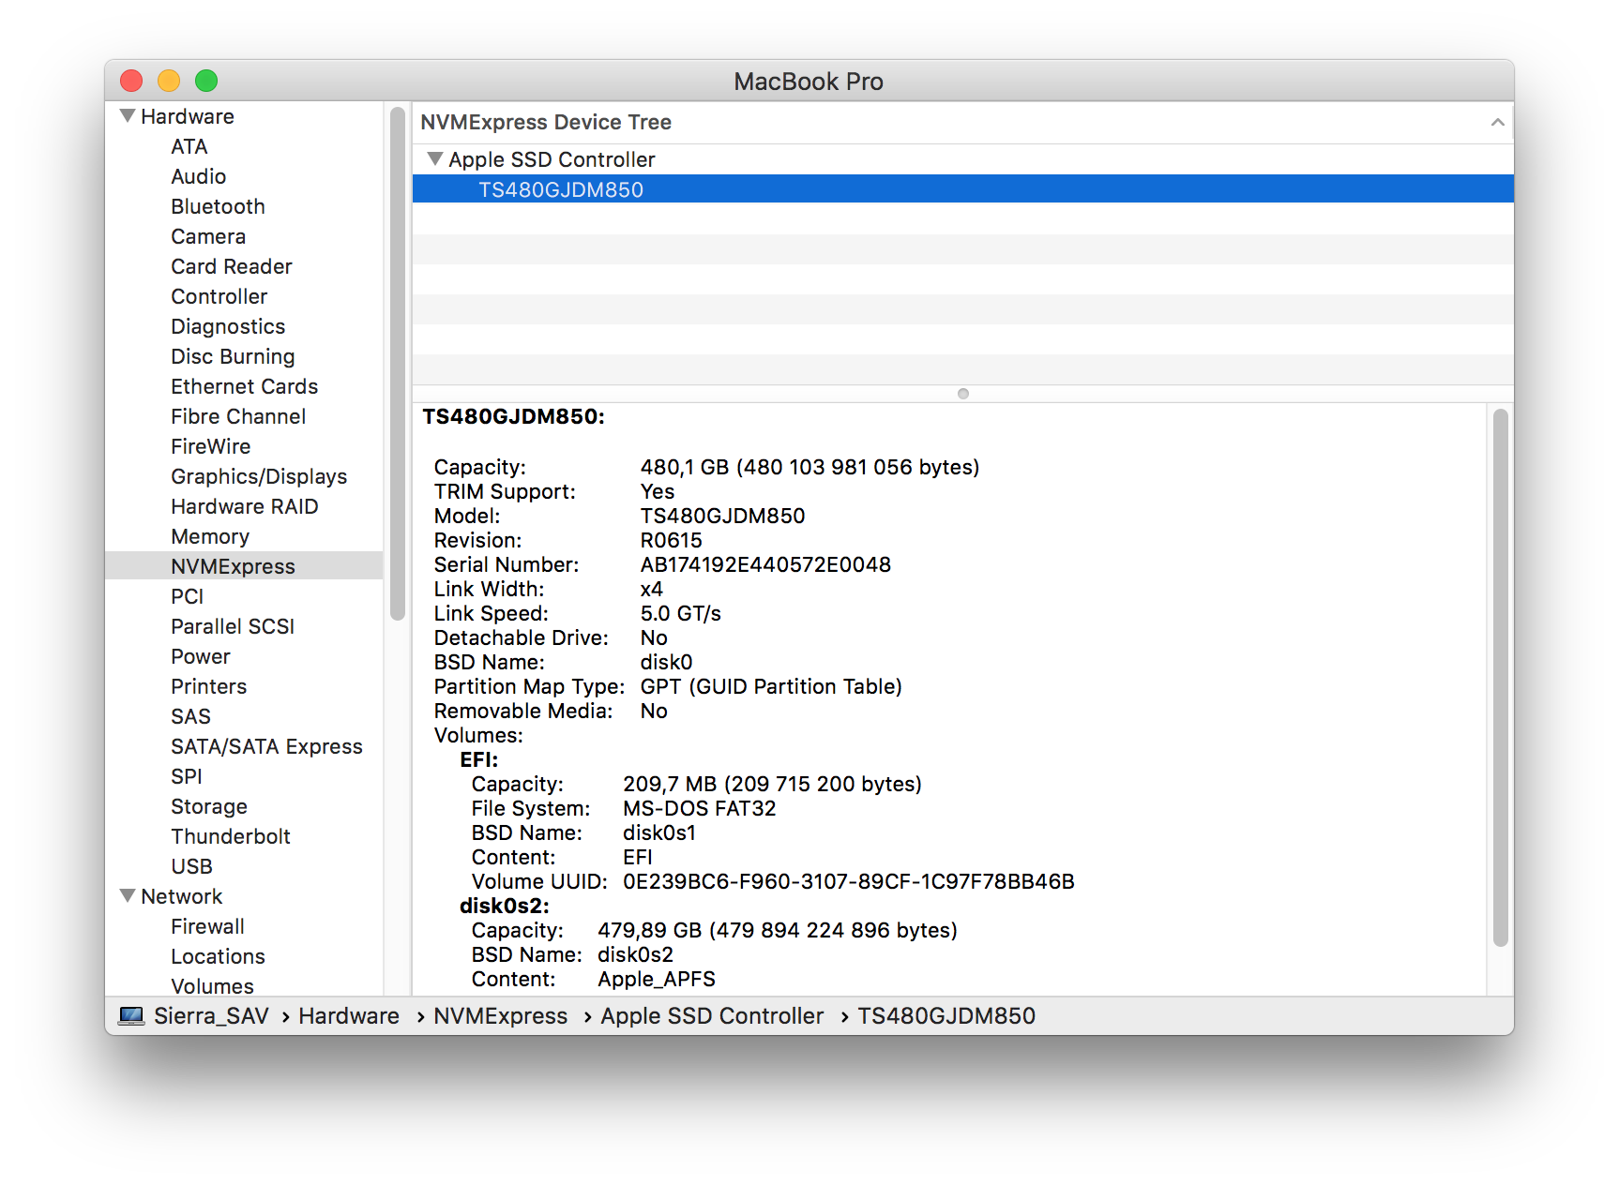
Task: Select ATA in the sidebar
Action: pyautogui.click(x=189, y=147)
